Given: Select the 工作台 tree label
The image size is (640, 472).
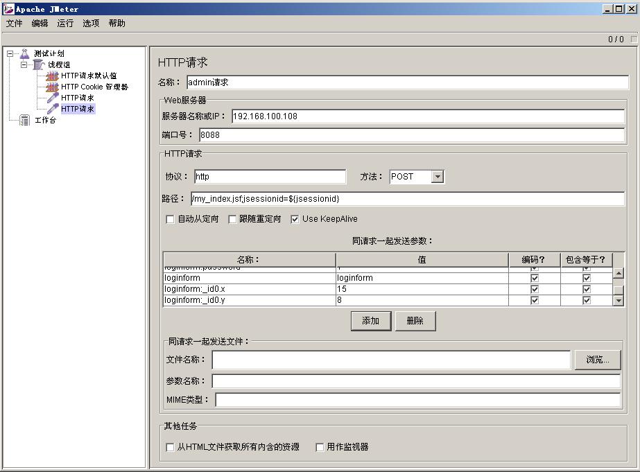Looking at the screenshot, I should point(45,120).
